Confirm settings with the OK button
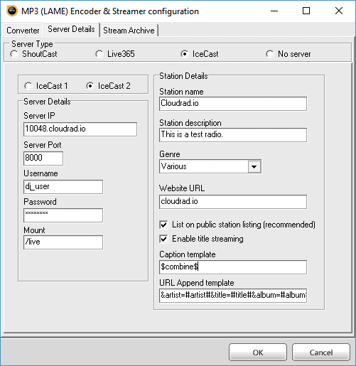Image resolution: width=356 pixels, height=366 pixels. pos(258,352)
